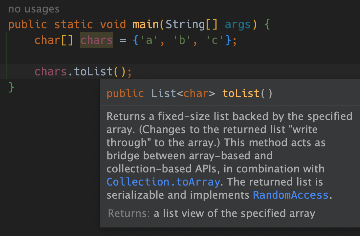The image size is (360, 236).
Task: Place cursor on the main method name
Action: (x=146, y=25)
